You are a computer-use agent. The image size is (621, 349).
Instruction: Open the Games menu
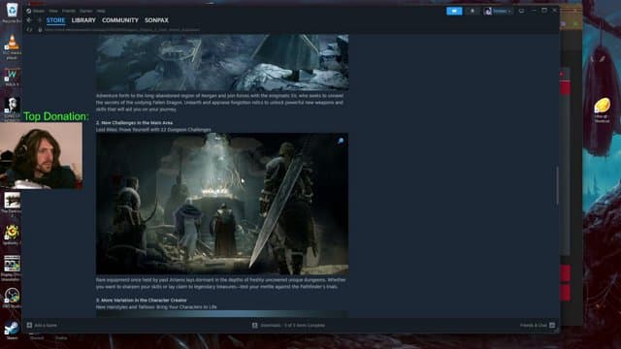click(86, 11)
